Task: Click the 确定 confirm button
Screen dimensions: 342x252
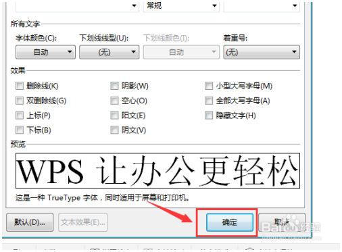Action: 230,222
